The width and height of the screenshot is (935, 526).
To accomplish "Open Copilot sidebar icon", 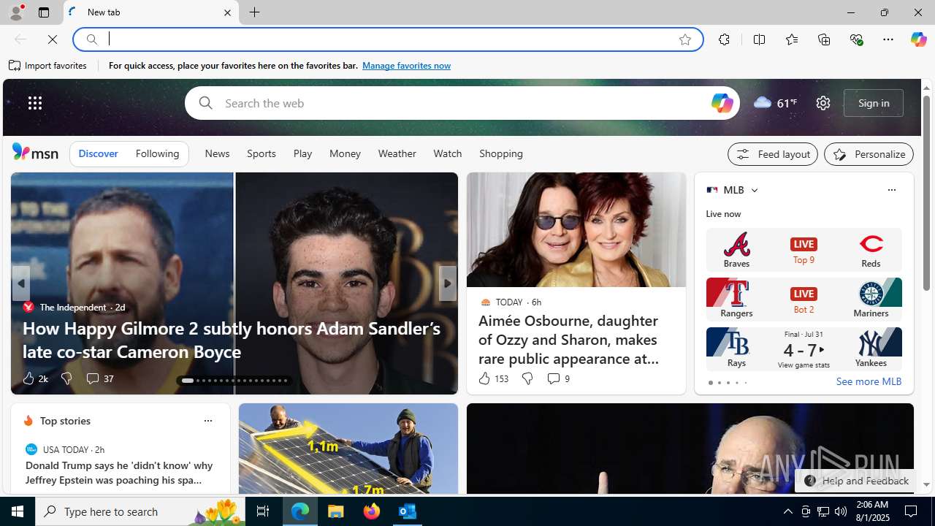I will tap(918, 39).
